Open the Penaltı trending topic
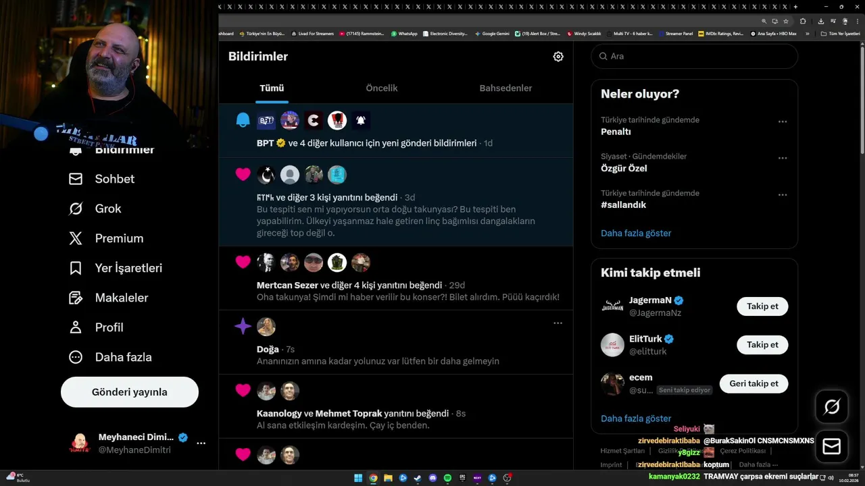865x486 pixels. tap(695, 126)
